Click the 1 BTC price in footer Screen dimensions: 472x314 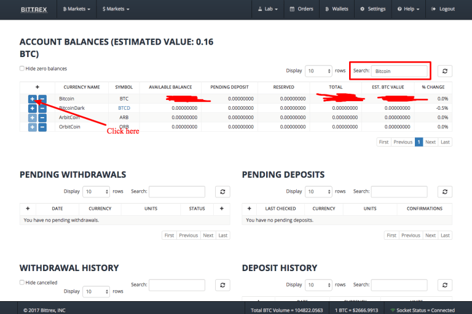point(356,310)
